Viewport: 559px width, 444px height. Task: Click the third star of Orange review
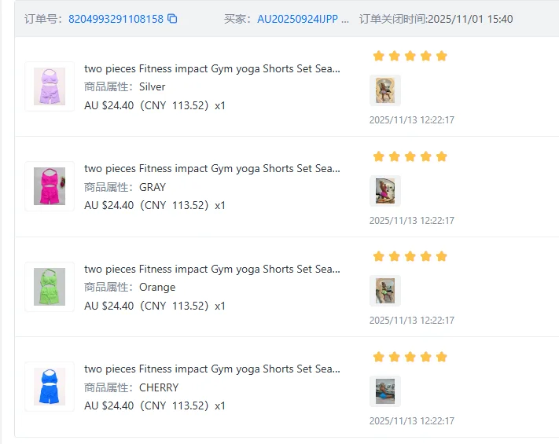(x=410, y=256)
